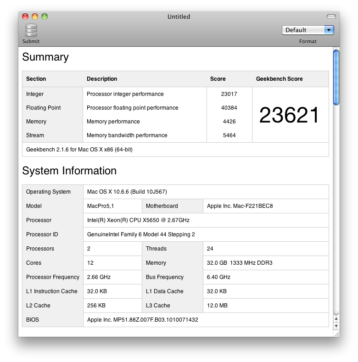The width and height of the screenshot is (358, 362).
Task: Click the Floating Point score 40384
Action: point(229,108)
